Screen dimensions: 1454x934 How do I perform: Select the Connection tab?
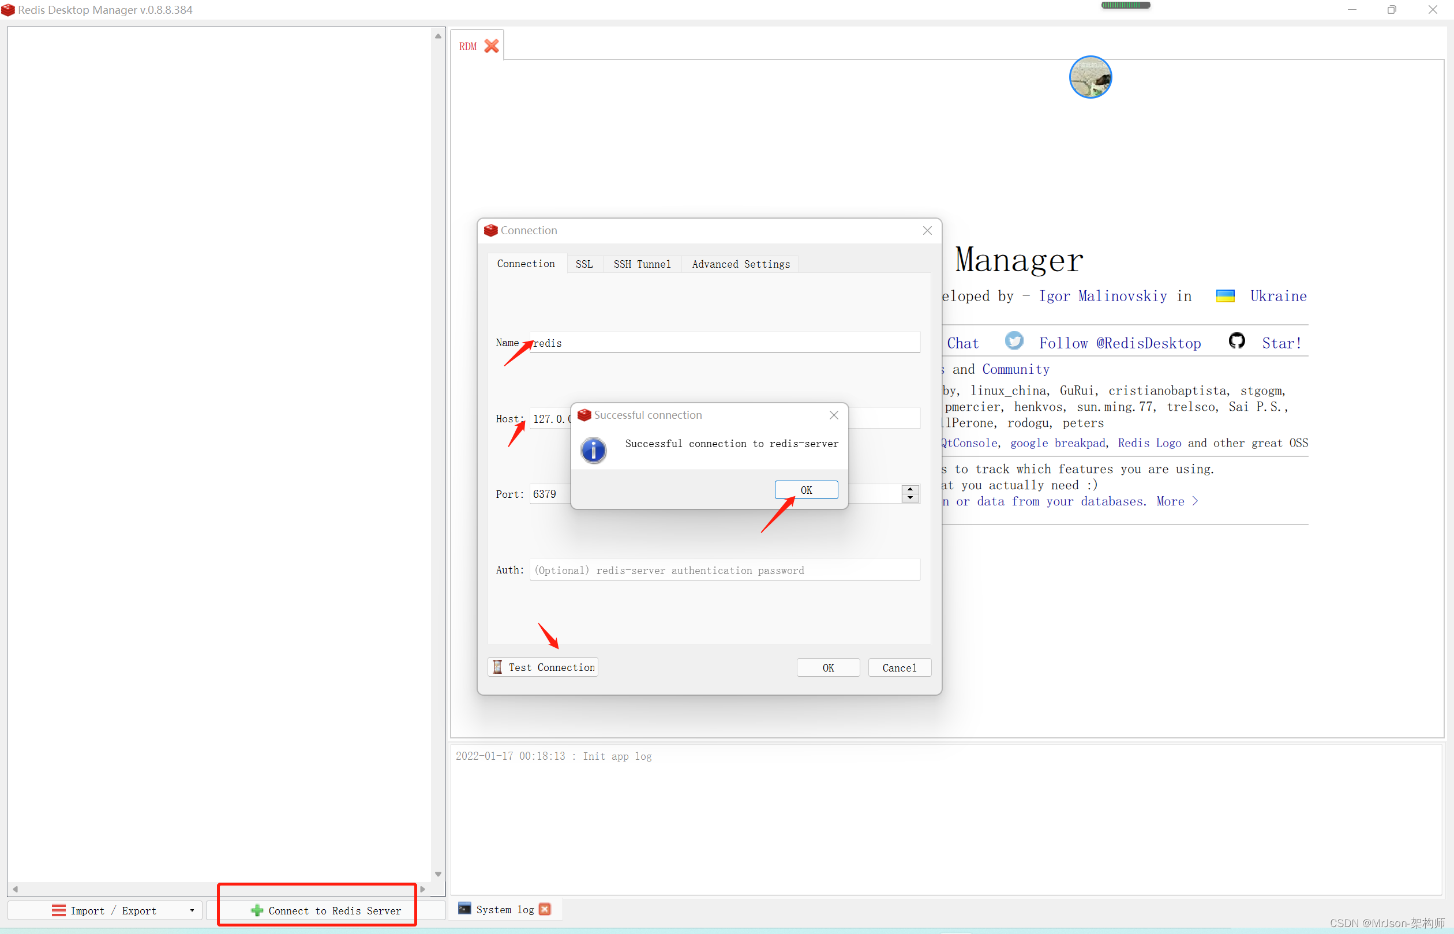[526, 263]
